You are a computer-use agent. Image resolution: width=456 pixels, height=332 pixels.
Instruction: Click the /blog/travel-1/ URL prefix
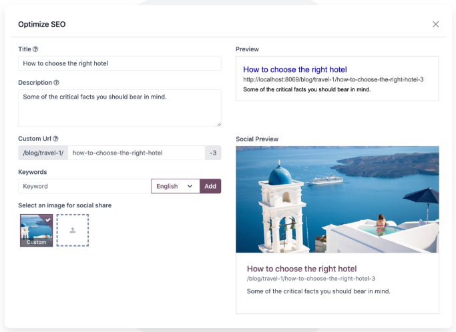coord(43,153)
